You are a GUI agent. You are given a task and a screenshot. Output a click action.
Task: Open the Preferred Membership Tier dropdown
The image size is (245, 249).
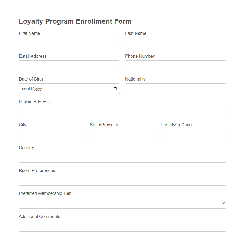click(x=122, y=203)
